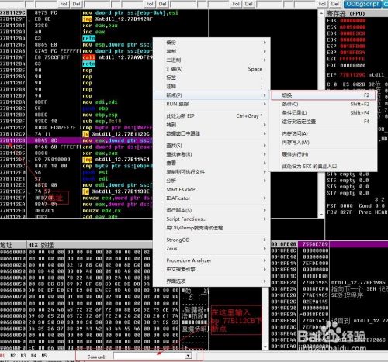This screenshot has width=388, height=362.
Task: Open the StrongOD submenu
Action: [212, 240]
